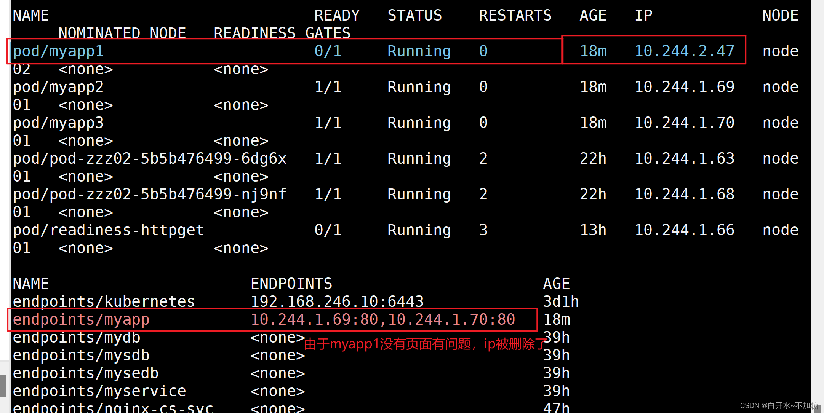
Task: Click the IP address 10.244.2.47
Action: pyautogui.click(x=684, y=51)
